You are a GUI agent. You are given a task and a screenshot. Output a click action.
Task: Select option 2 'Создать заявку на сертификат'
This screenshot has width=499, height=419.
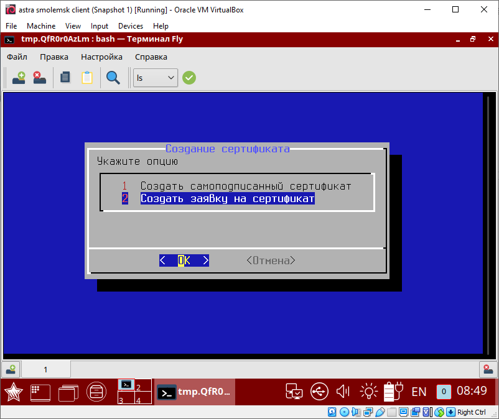(x=218, y=198)
